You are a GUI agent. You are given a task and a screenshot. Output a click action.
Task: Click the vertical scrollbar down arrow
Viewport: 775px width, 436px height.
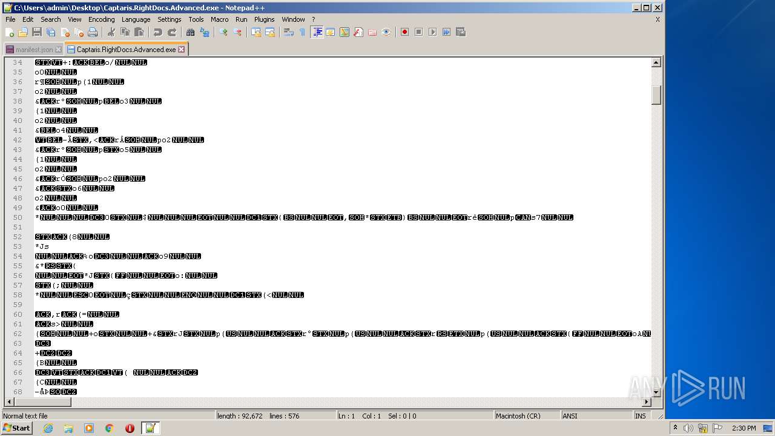[x=656, y=392]
